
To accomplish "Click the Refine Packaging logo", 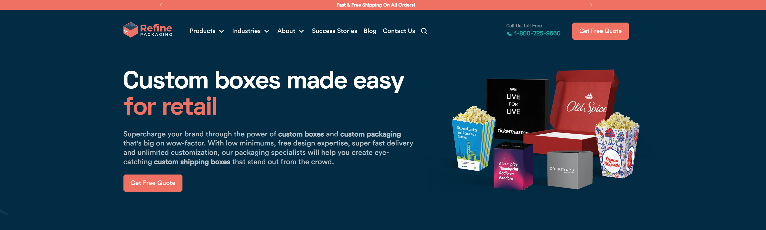I will pyautogui.click(x=148, y=30).
